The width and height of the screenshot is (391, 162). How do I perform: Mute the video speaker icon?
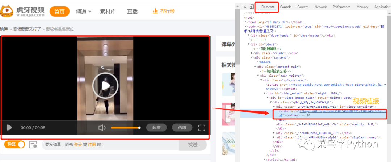(x=102, y=128)
